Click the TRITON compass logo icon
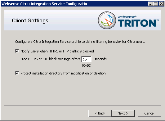 (107, 20)
